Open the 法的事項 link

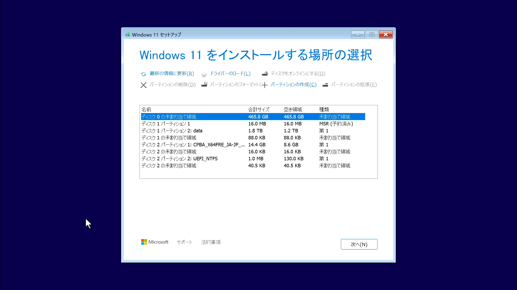(211, 242)
